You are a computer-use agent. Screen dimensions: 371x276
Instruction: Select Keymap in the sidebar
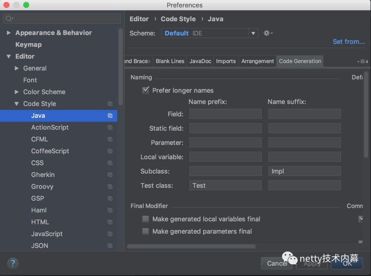pos(59,45)
